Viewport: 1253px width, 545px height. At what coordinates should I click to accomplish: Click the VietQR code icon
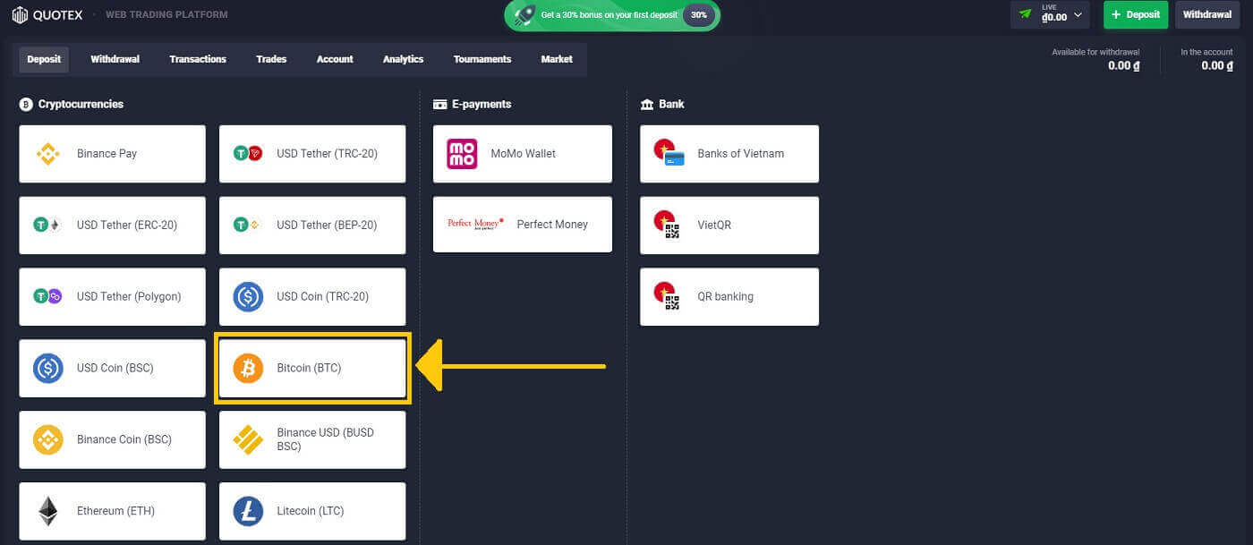coord(669,226)
